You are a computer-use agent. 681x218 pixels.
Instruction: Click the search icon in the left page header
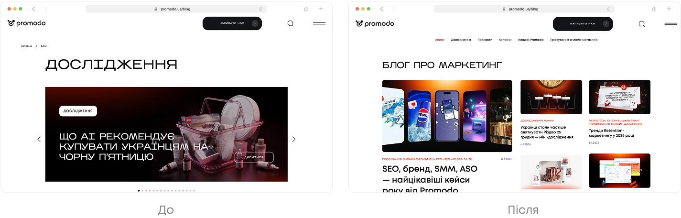pos(291,23)
